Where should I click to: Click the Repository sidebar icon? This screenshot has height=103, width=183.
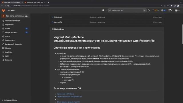3,25
